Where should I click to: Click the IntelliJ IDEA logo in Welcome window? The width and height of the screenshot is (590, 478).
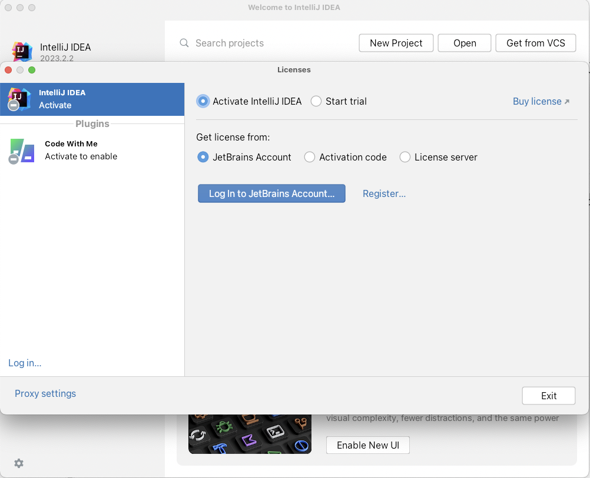tap(22, 52)
